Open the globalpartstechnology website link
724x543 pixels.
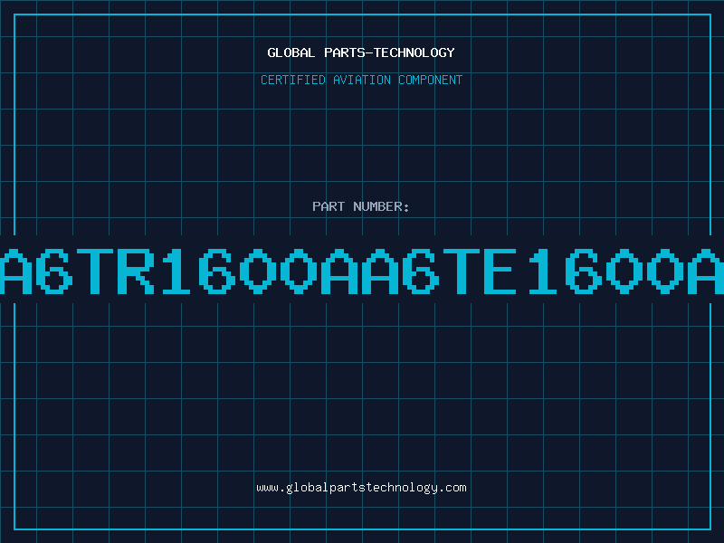(361, 488)
